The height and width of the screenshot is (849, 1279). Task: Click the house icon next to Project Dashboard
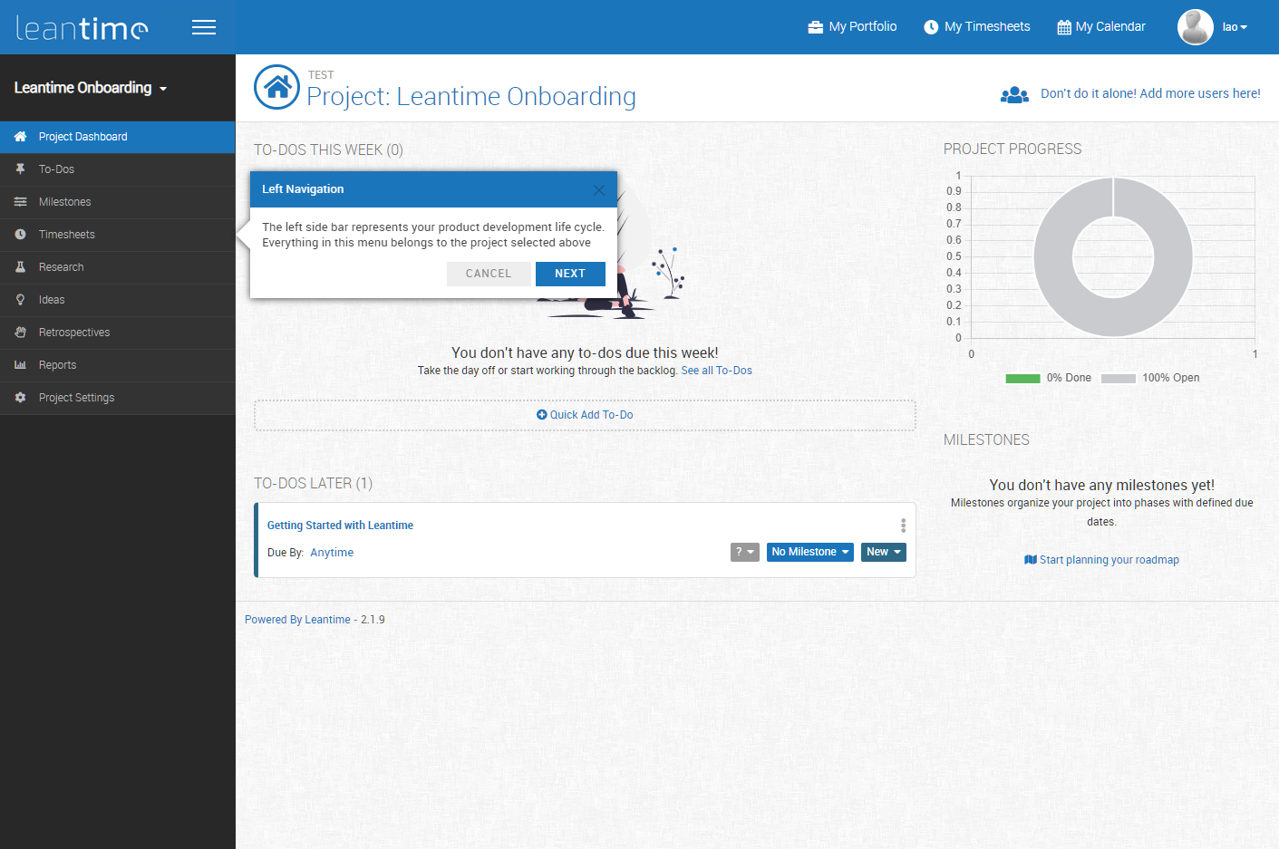20,137
